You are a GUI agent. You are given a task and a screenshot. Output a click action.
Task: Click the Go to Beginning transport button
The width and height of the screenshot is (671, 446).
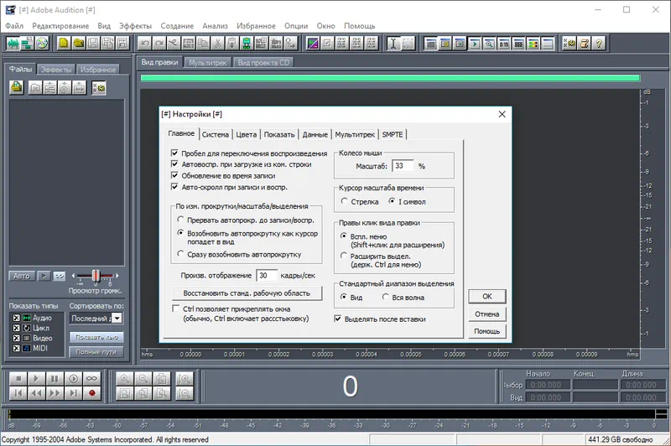click(18, 393)
